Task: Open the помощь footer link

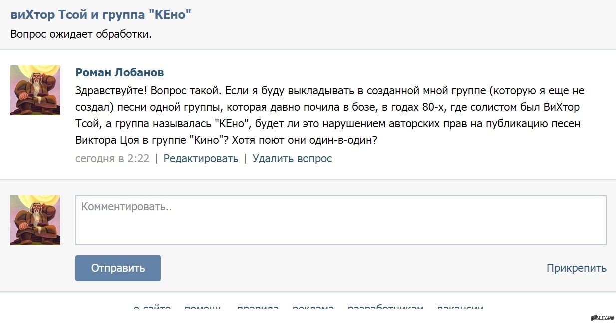Action: [203, 308]
